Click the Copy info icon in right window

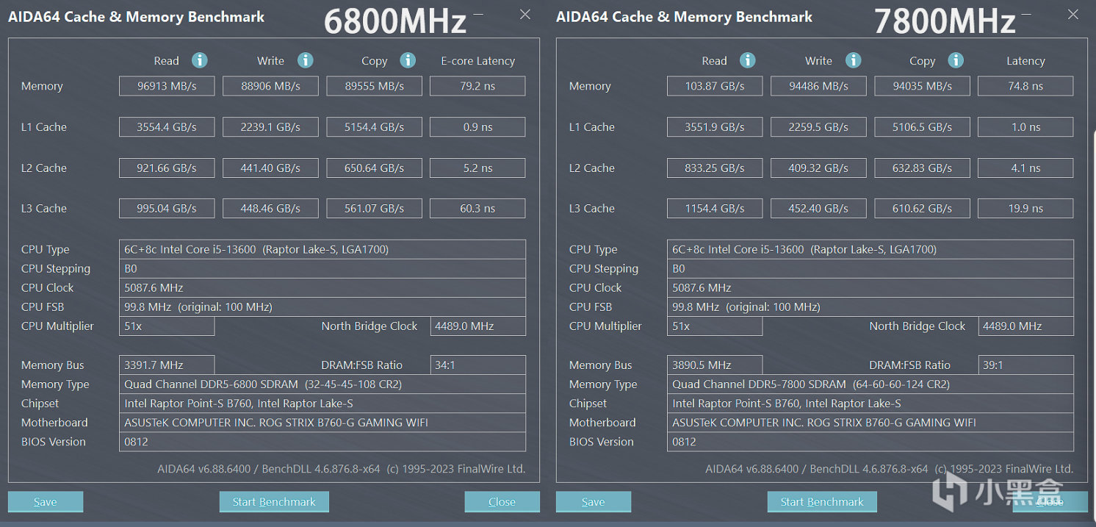point(956,60)
